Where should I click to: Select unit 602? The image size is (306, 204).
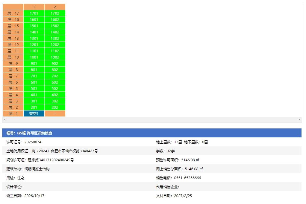coord(55,82)
